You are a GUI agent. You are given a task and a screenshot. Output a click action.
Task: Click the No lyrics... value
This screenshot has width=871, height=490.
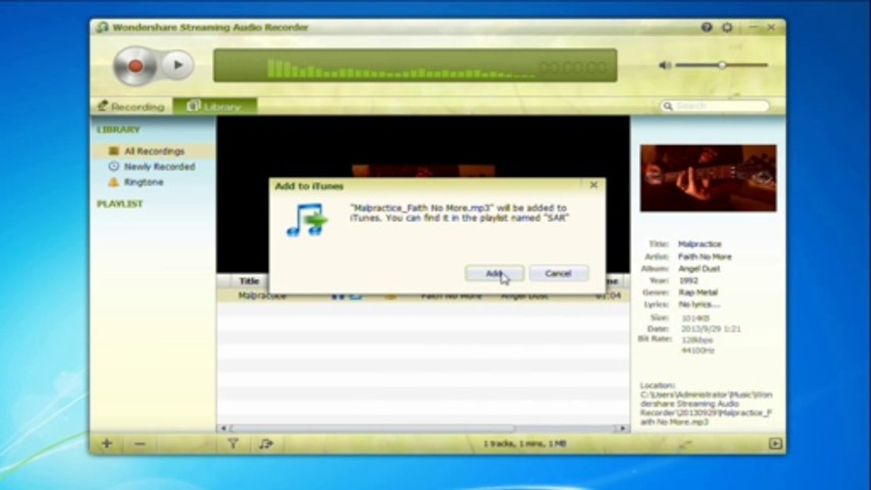699,304
